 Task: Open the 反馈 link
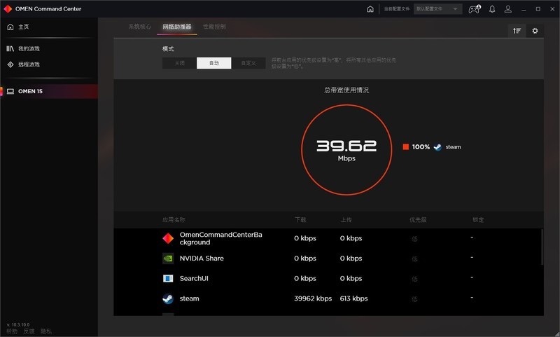[29, 331]
